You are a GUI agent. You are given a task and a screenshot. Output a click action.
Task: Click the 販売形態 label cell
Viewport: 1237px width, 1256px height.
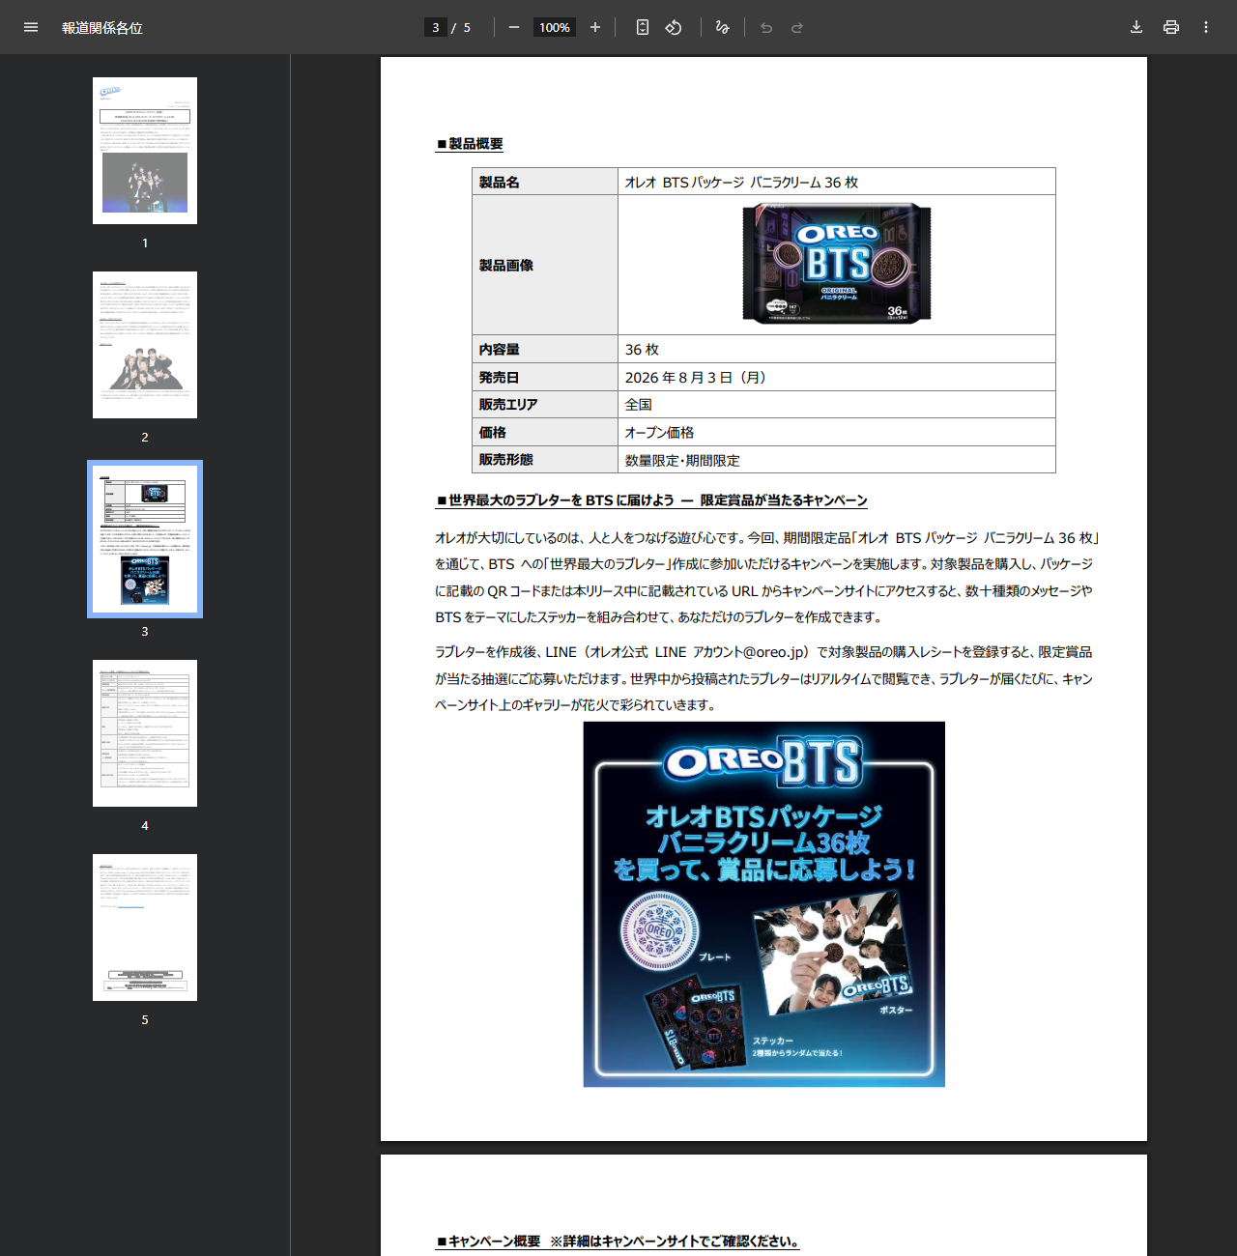pos(545,459)
